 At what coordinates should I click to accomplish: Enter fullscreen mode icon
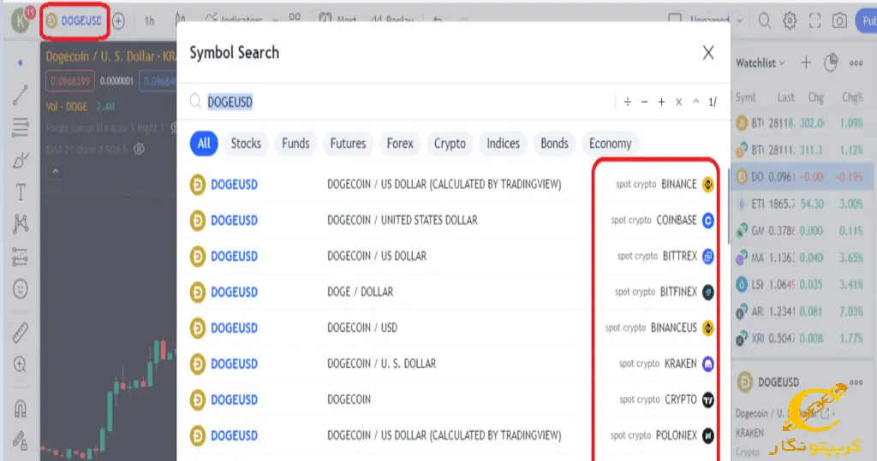[814, 21]
